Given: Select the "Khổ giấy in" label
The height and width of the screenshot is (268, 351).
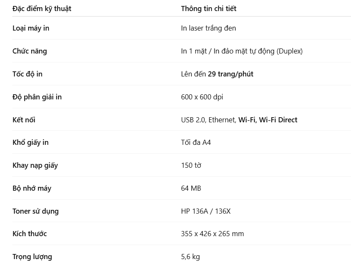Looking at the screenshot, I should point(31,142).
